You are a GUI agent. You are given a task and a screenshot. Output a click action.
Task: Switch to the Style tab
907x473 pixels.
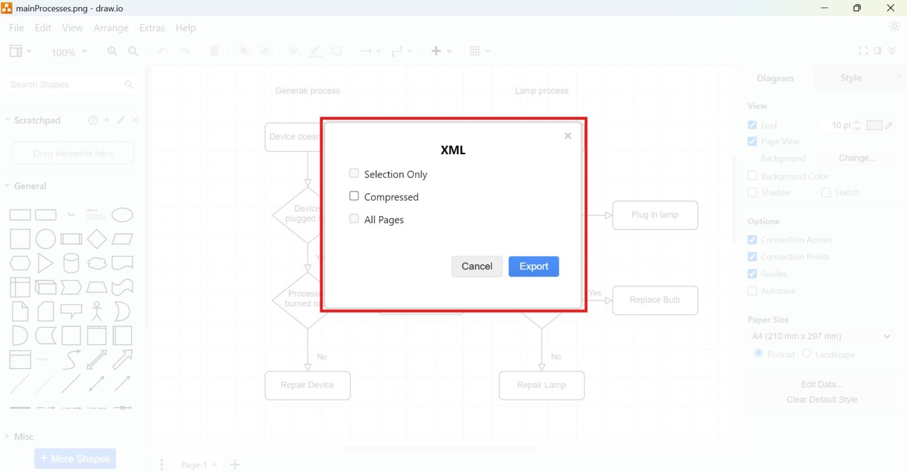click(850, 77)
